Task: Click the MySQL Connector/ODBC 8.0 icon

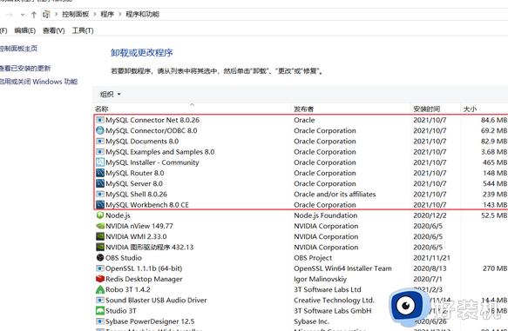Action: 100,130
